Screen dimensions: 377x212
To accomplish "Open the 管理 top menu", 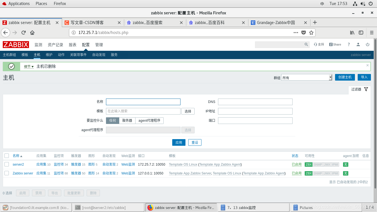I will pyautogui.click(x=99, y=45).
